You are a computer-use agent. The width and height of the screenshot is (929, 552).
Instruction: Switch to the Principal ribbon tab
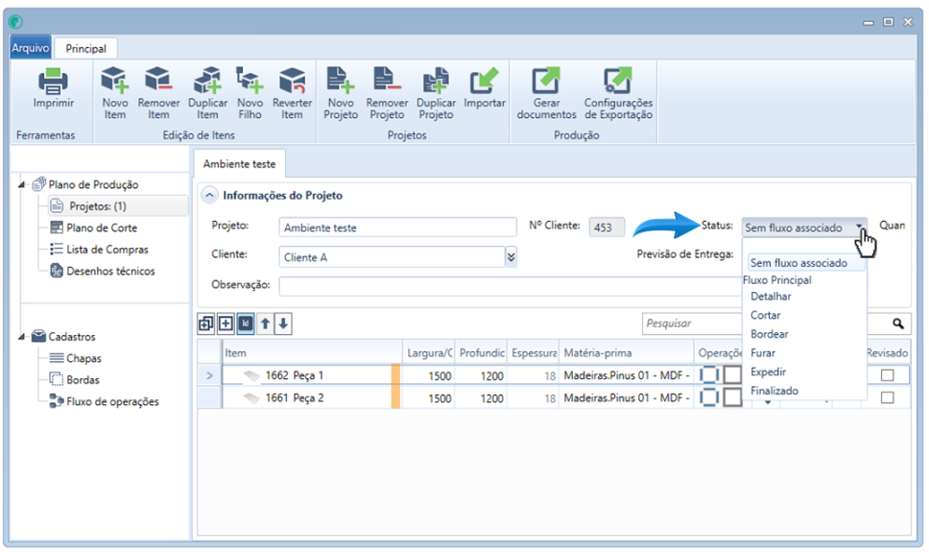pyautogui.click(x=86, y=49)
